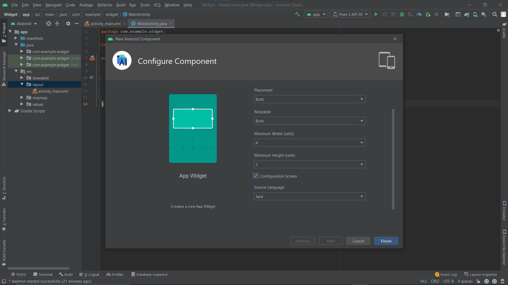This screenshot has height=285, width=508.
Task: Open the Emulator side panel
Action: click(x=504, y=211)
